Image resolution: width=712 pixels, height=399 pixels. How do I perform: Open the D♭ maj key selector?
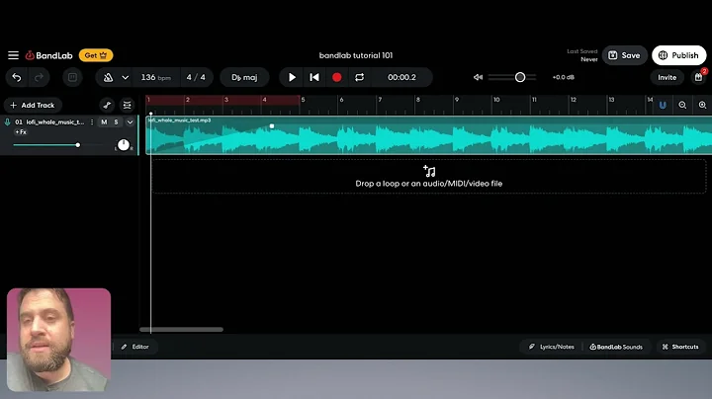[x=244, y=78]
